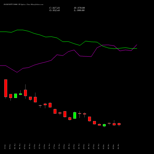Screen dimensions: 154x154
Task: Click the red candle for 17 Nov
Action: pos(55,111)
